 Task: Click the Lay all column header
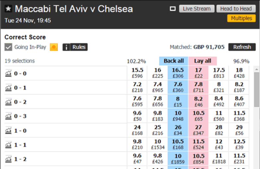pyautogui.click(x=203, y=61)
